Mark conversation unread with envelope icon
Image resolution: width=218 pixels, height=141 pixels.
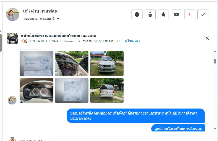click(177, 14)
